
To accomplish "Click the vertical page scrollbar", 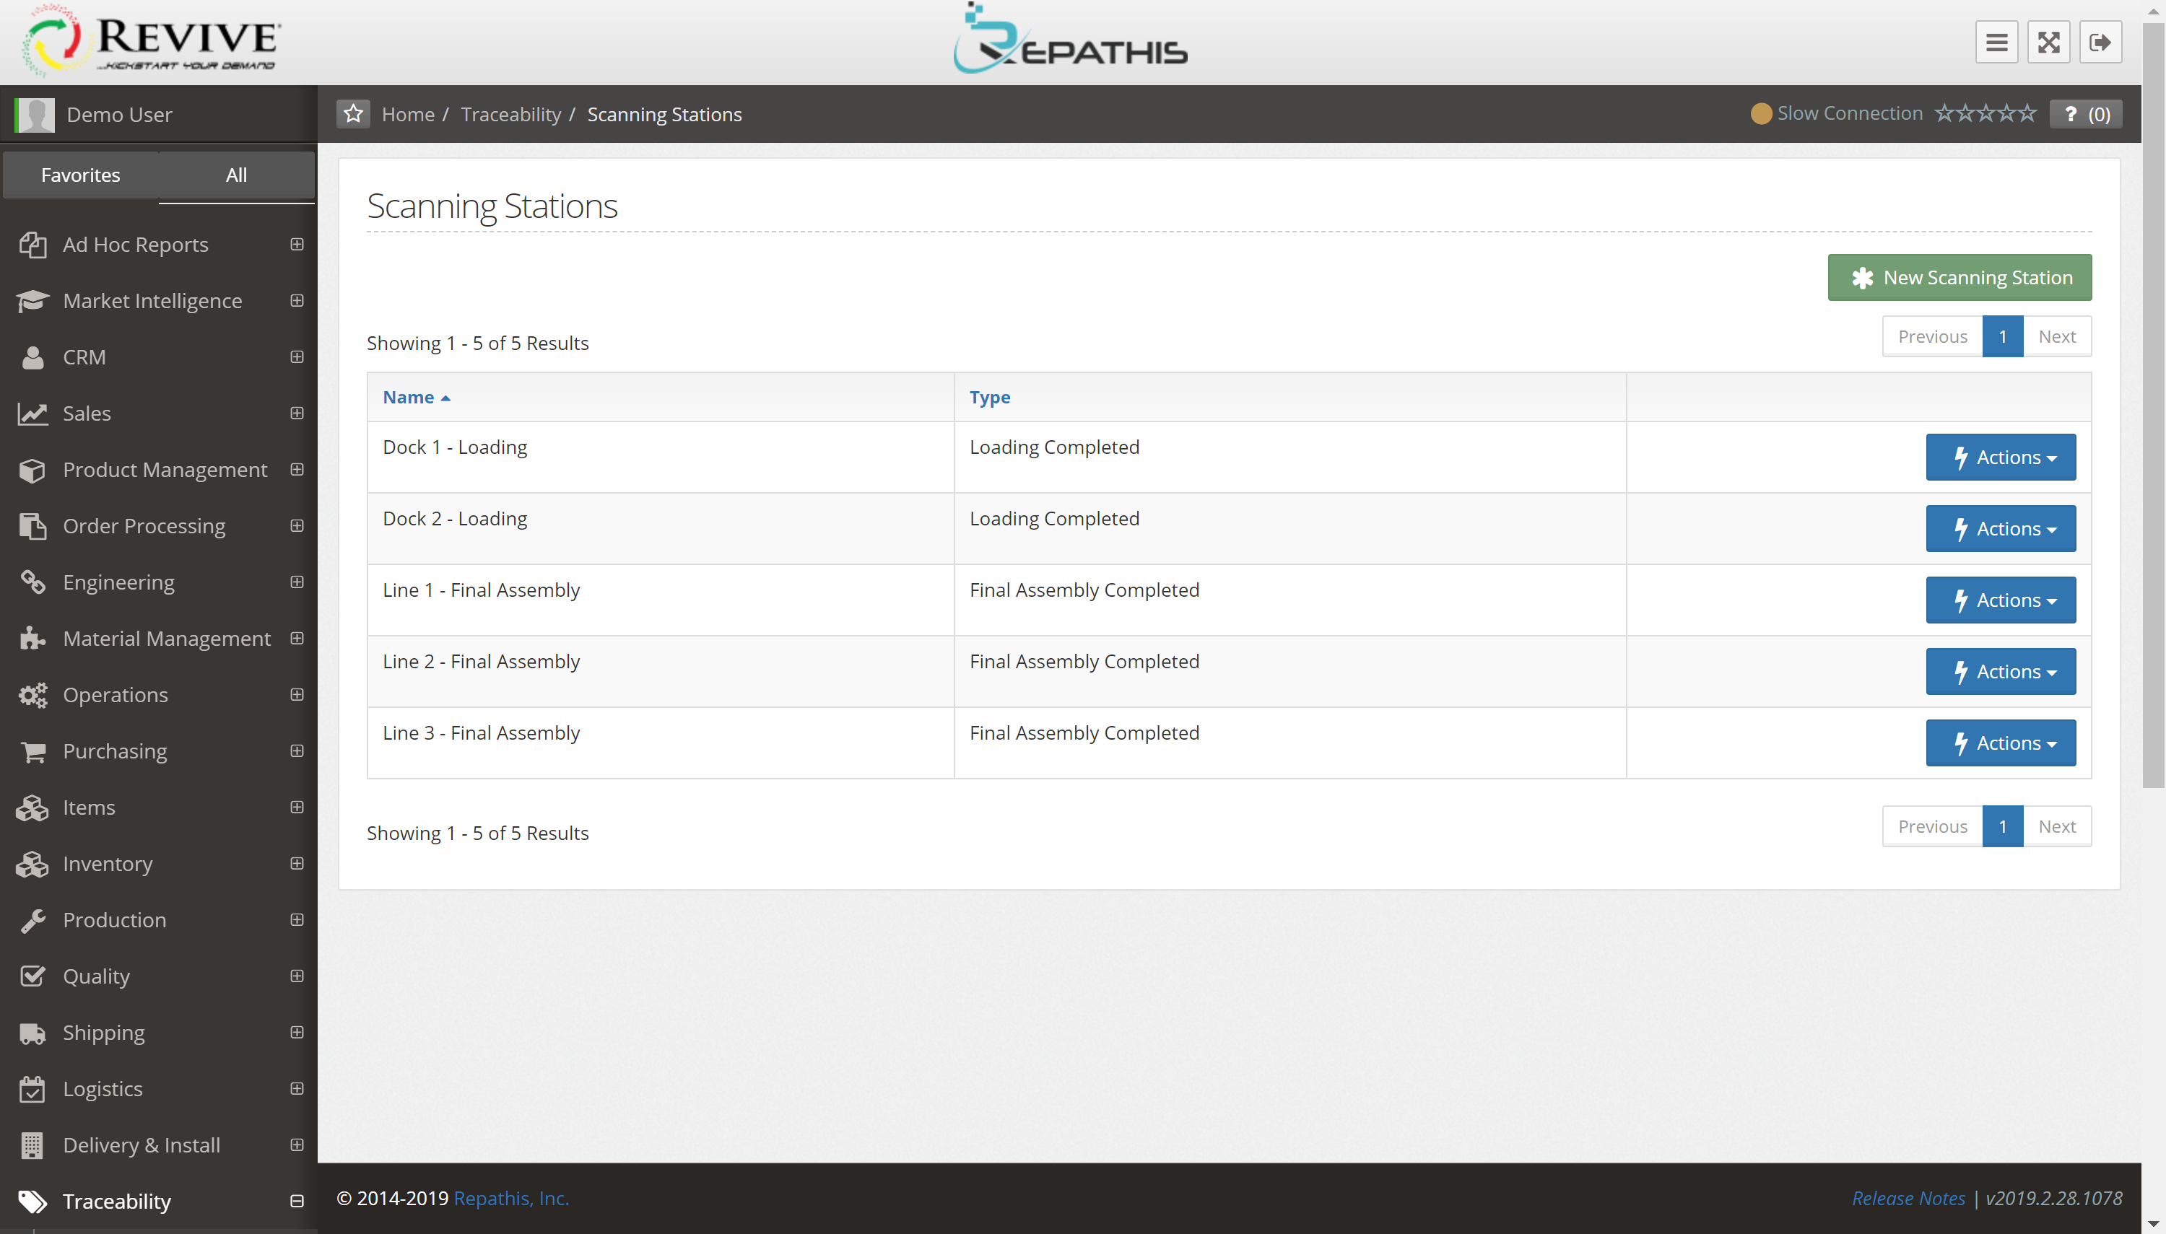I will click(2153, 405).
